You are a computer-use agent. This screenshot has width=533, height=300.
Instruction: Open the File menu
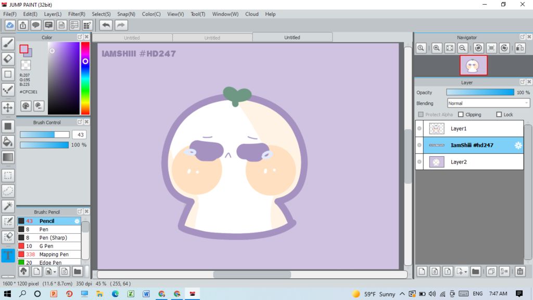10,14
